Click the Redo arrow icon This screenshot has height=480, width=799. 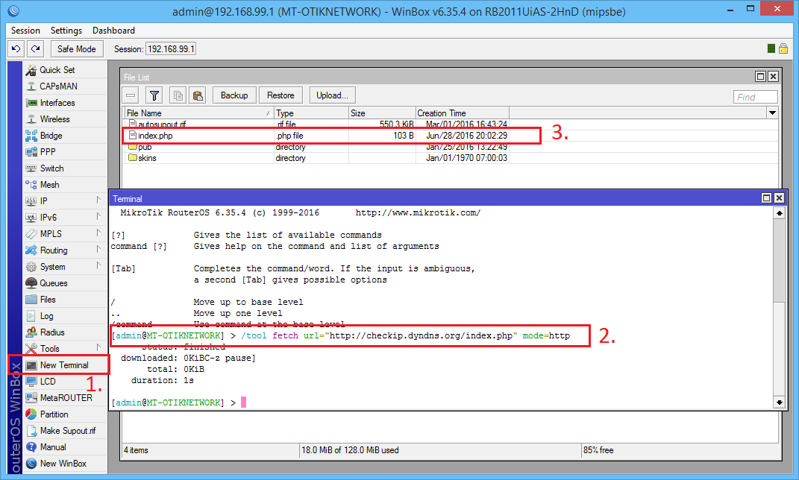pyautogui.click(x=35, y=49)
